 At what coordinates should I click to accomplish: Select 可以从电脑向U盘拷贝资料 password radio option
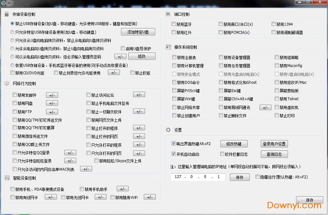(x=12, y=57)
